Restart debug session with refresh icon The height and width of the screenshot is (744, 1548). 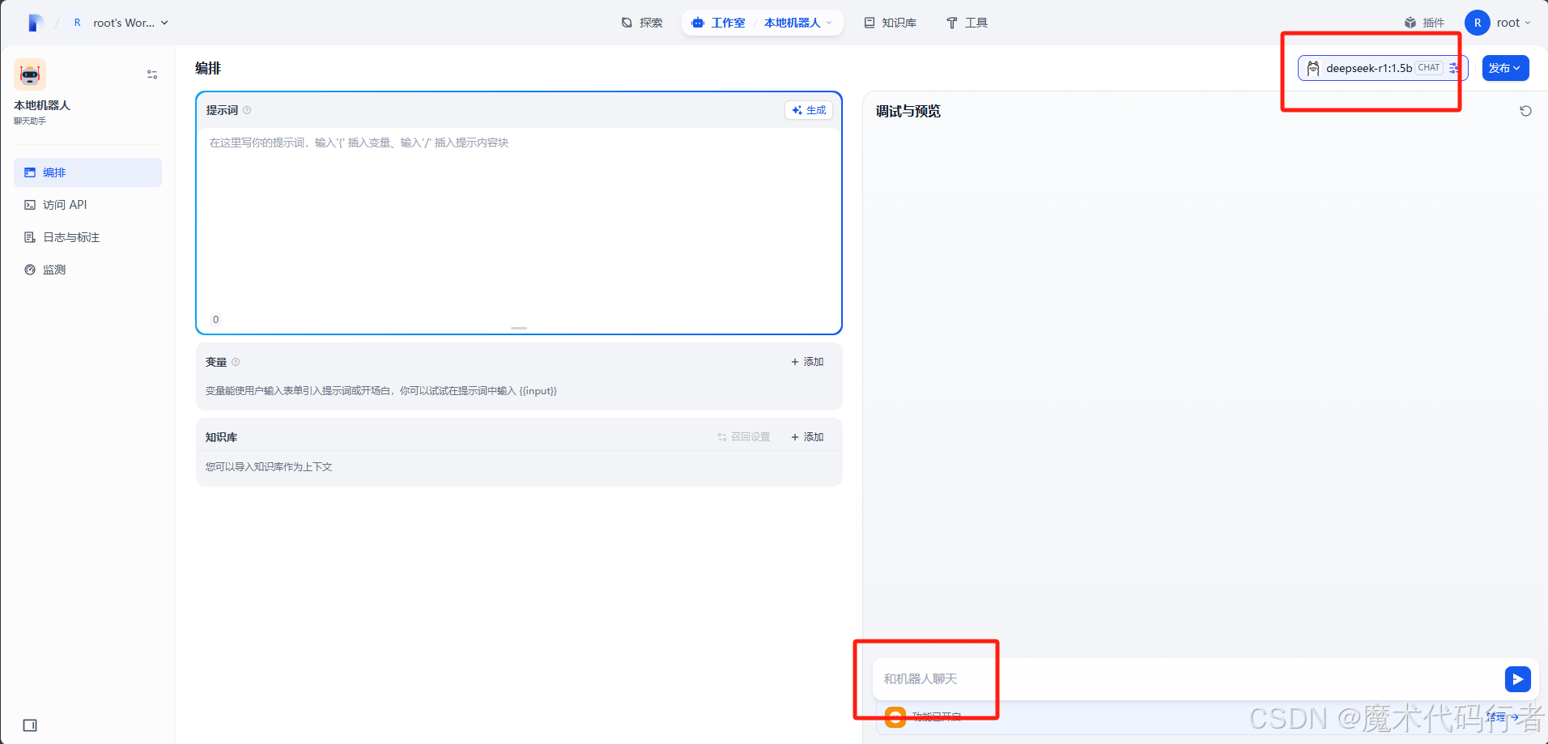[1525, 111]
